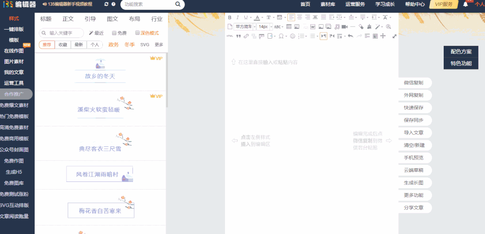Switch to the 图文 style tab
The height and width of the screenshot is (234, 485).
coord(112,19)
